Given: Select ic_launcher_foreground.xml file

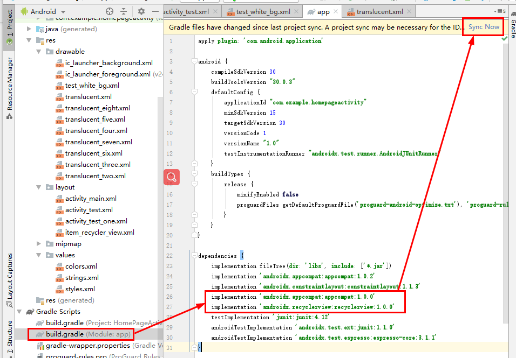Looking at the screenshot, I should click(107, 74).
